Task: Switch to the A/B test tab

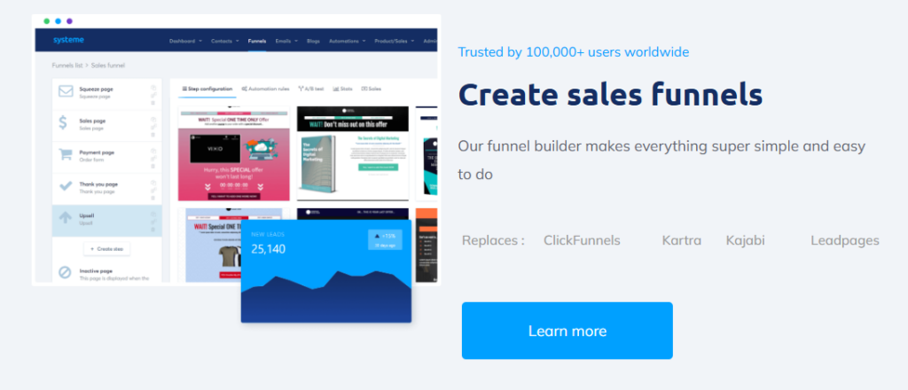Action: pos(311,90)
